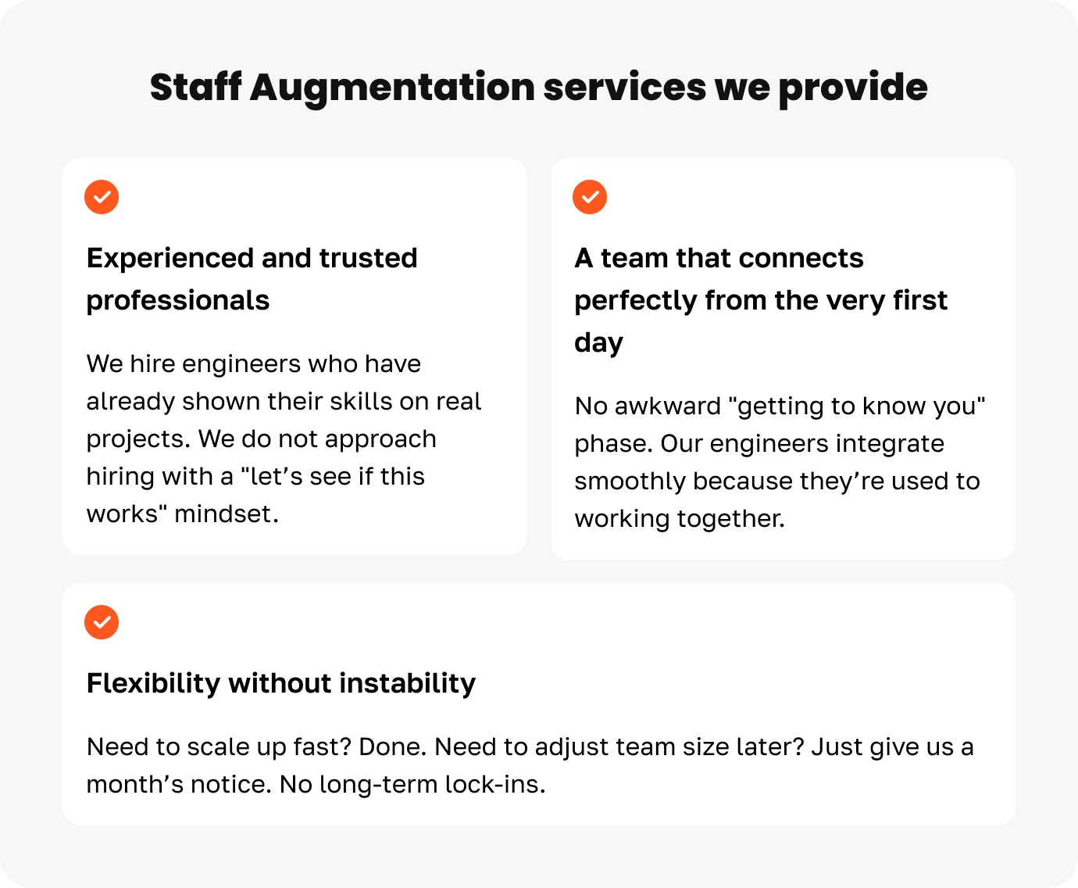Click the orange checkmark above Flexibility without instability

point(102,622)
